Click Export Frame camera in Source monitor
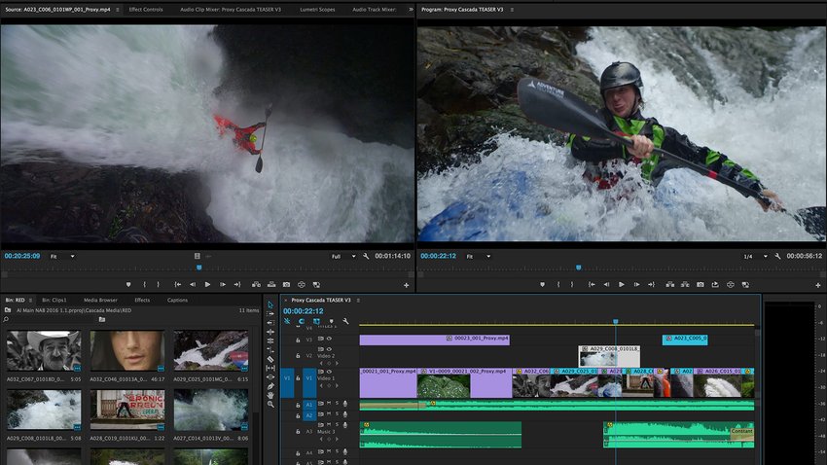Screen dimensions: 827x465 [286, 285]
